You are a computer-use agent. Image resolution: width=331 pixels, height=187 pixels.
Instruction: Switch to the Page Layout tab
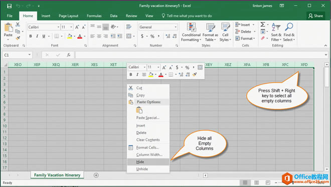pos(68,16)
